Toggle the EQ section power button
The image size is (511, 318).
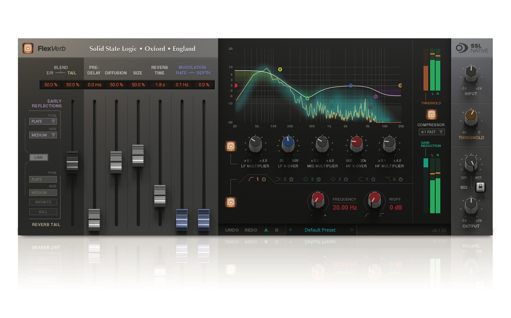tap(231, 202)
